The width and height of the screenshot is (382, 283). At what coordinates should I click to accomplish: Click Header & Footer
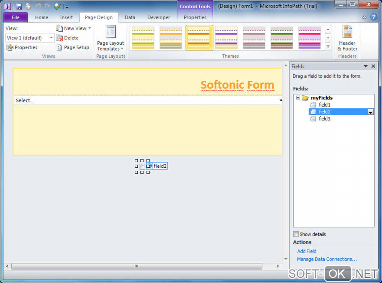point(347,38)
